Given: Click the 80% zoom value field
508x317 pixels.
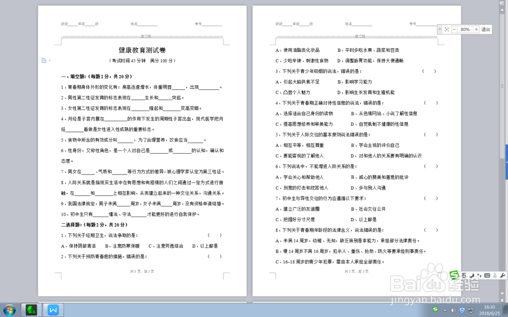Looking at the screenshot, I should (465, 29).
